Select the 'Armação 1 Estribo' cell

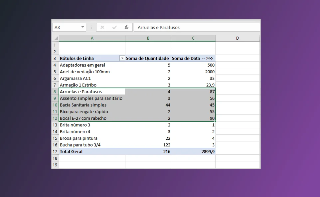(92, 85)
